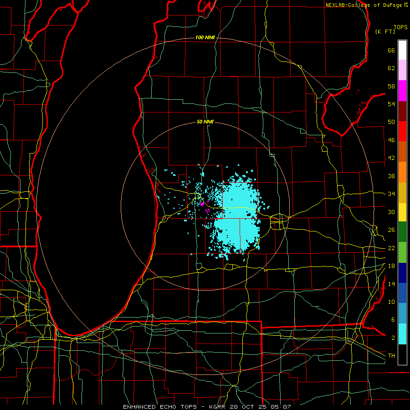
Task: Click the dark green legend swatch
Action: (402, 231)
